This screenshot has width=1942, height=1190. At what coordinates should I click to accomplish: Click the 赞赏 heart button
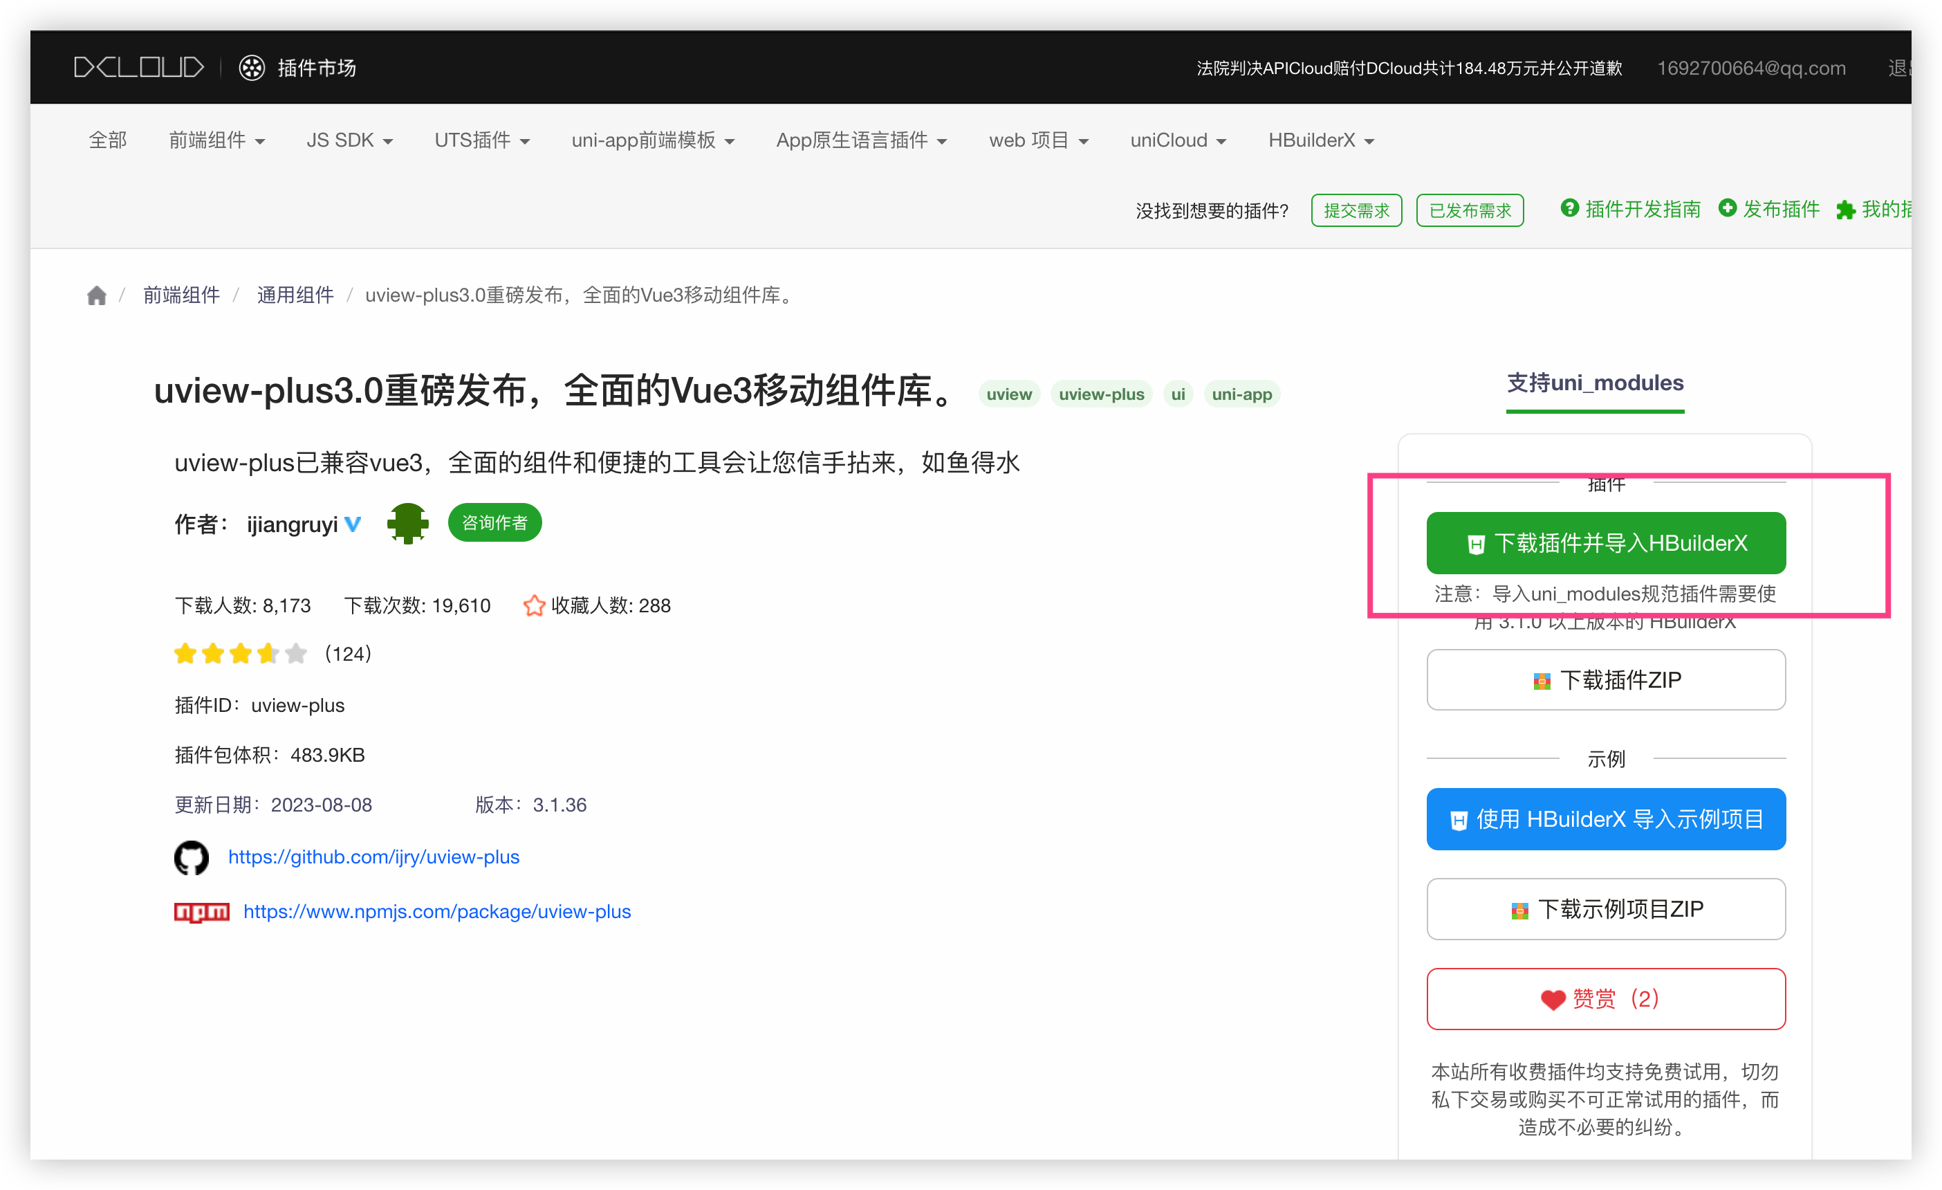tap(1605, 998)
